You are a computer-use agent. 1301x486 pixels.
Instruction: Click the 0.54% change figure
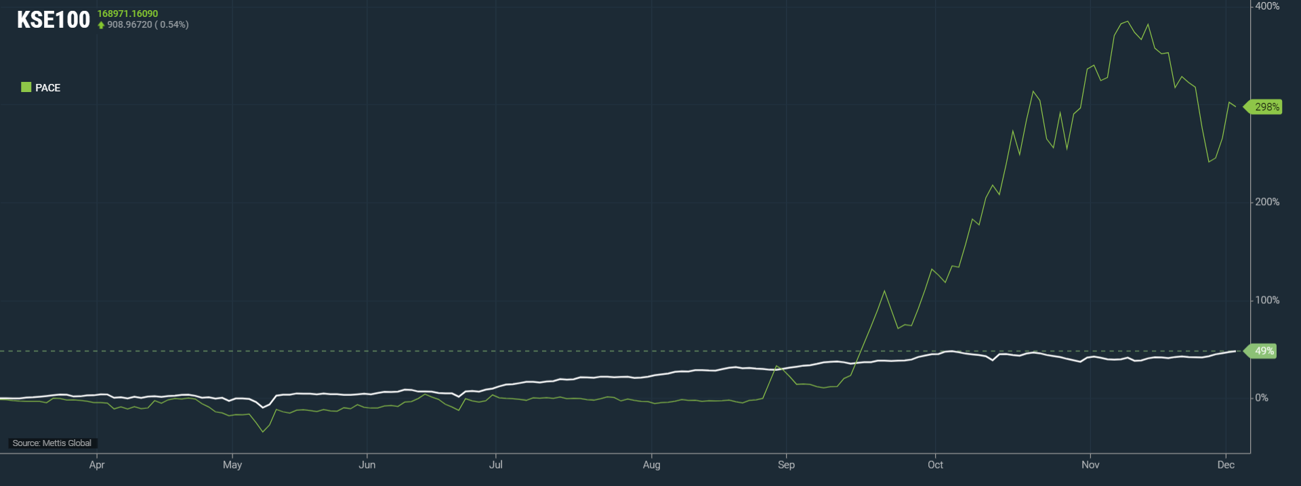tap(173, 25)
